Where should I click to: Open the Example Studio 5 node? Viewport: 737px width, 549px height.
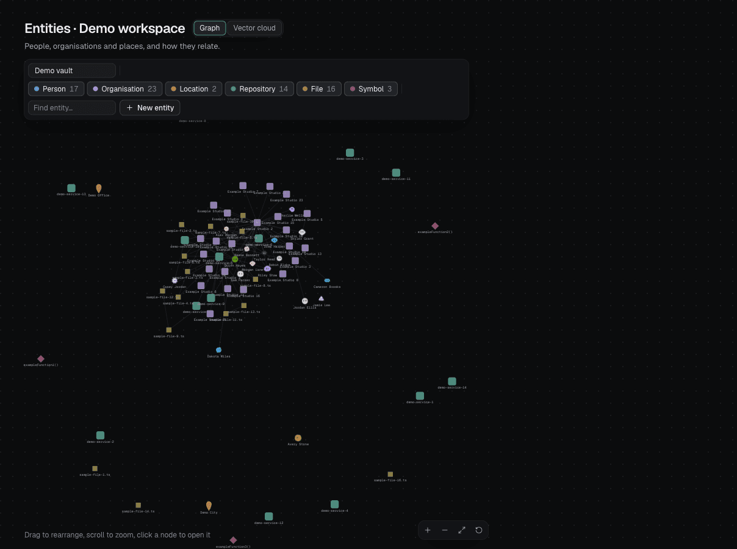[307, 213]
